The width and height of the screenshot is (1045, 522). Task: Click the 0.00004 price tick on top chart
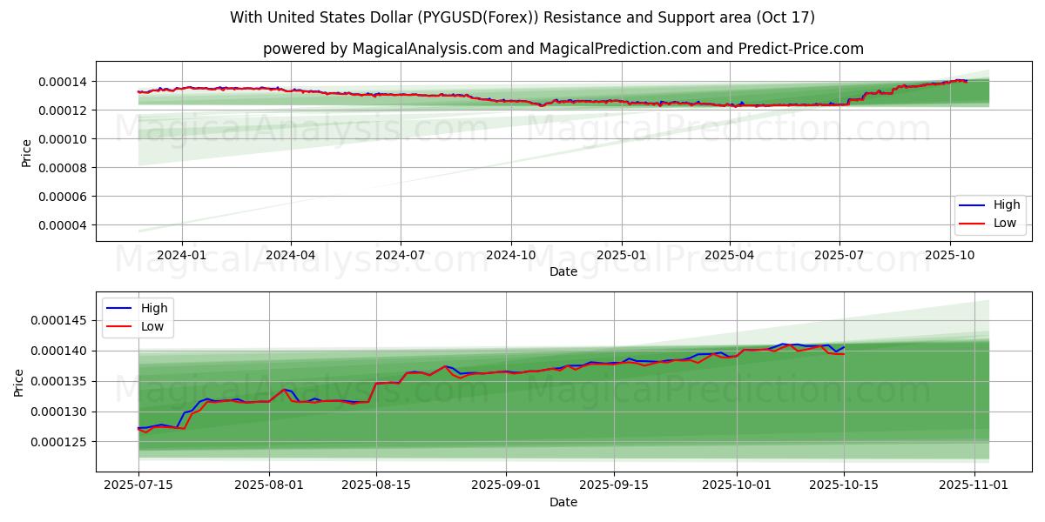(59, 225)
